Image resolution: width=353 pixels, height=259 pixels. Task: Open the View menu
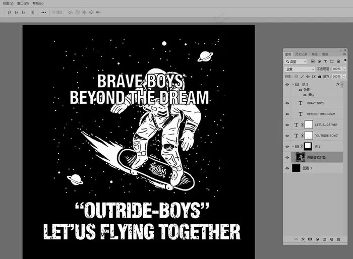8,4
